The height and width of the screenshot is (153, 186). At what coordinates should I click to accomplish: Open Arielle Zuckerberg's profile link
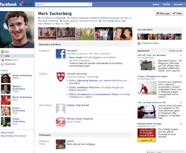[x=18, y=120]
